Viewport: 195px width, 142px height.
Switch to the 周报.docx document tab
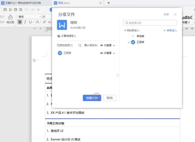[76, 3]
